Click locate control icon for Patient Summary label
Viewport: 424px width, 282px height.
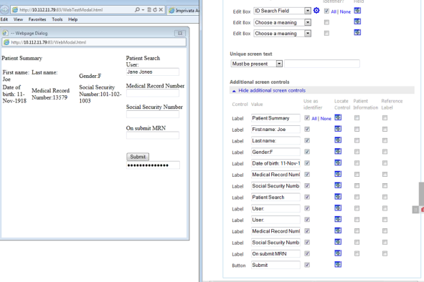[338, 117]
